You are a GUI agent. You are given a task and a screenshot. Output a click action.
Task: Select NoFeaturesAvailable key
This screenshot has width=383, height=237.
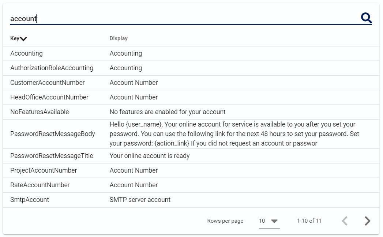click(40, 112)
